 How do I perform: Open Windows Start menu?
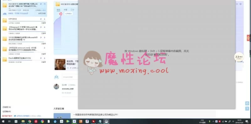click(x=3, y=121)
